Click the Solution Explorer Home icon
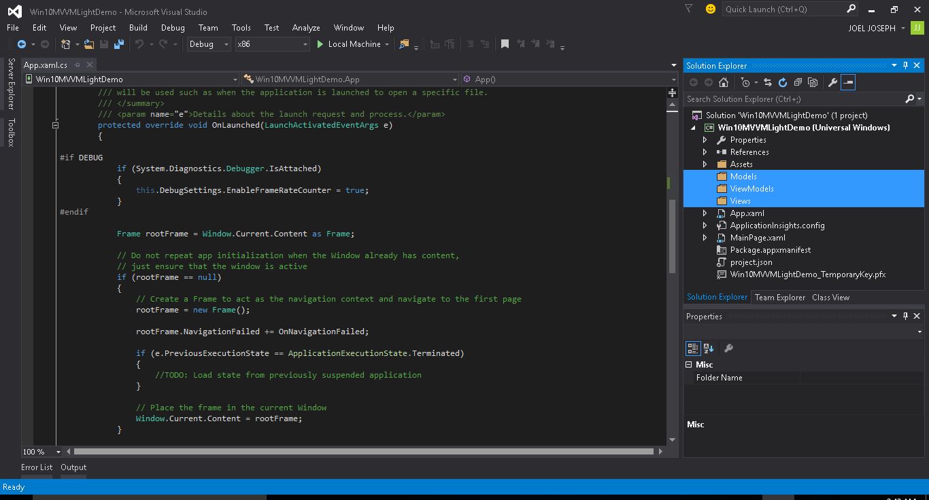 724,82
